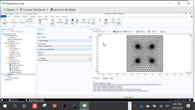The width and height of the screenshot is (195, 110).
Task: Switch to the Log tab
Action: click(x=112, y=78)
